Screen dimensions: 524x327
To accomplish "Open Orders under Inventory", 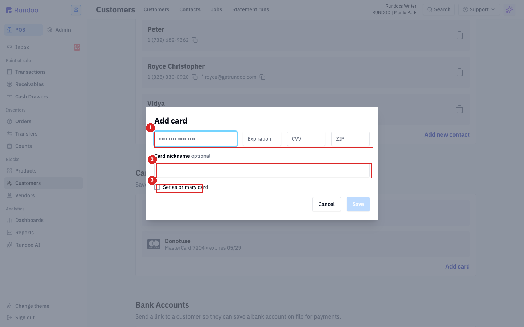I will coord(43,121).
